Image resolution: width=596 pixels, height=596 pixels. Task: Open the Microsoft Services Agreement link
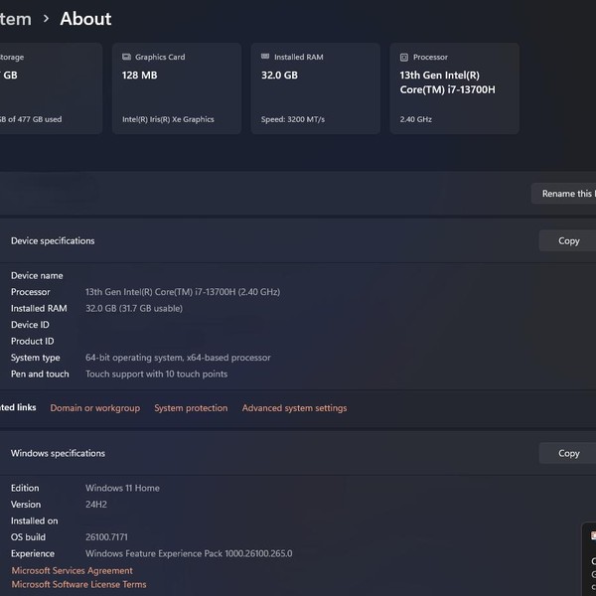[x=72, y=571]
